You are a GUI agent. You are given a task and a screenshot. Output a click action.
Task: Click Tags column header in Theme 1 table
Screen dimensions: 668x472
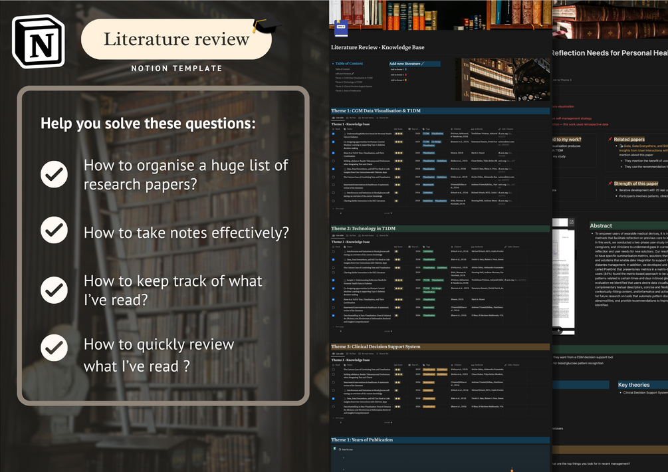[x=427, y=129]
